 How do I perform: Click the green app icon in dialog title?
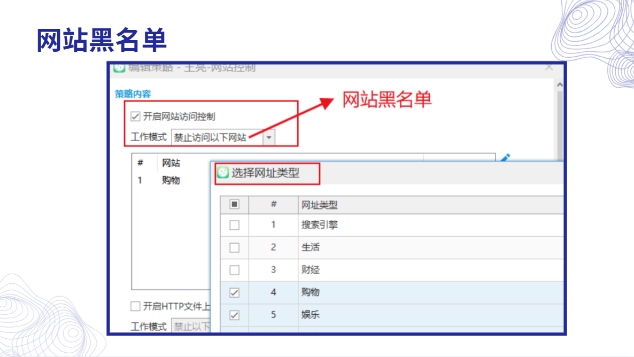119,68
